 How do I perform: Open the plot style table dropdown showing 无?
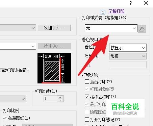coord(111,28)
